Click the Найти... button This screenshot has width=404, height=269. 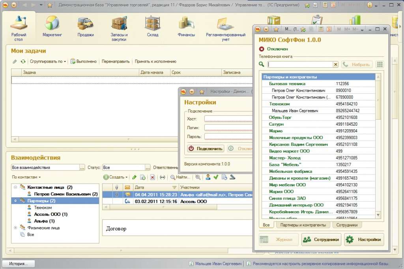[x=180, y=177]
